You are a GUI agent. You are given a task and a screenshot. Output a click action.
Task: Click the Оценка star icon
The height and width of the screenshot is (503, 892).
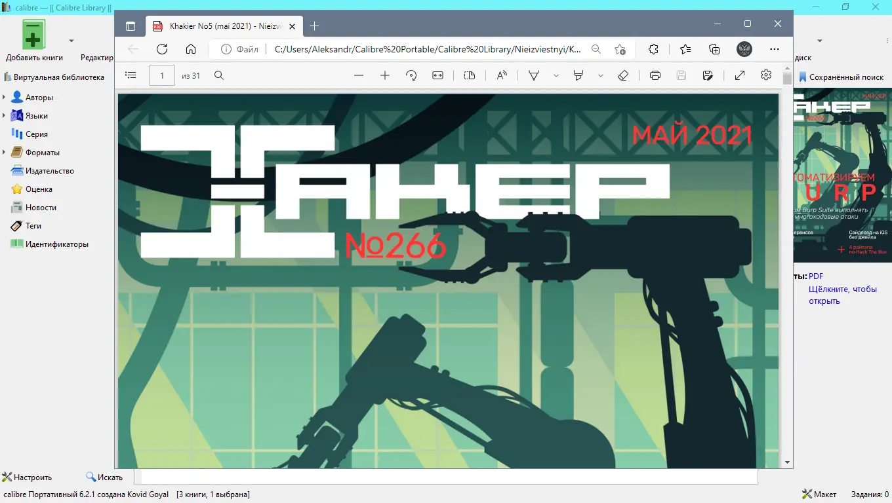[17, 189]
